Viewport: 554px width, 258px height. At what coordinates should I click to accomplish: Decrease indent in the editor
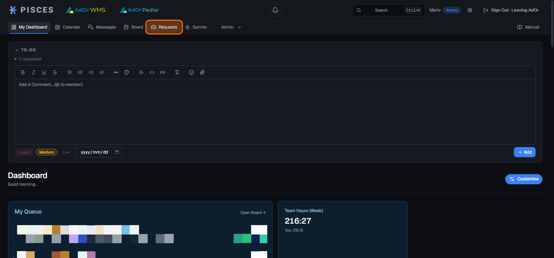[x=102, y=72]
